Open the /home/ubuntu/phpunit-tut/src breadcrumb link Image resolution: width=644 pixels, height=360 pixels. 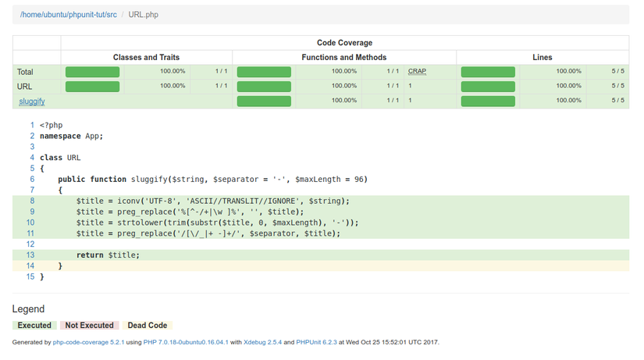pyautogui.click(x=69, y=15)
